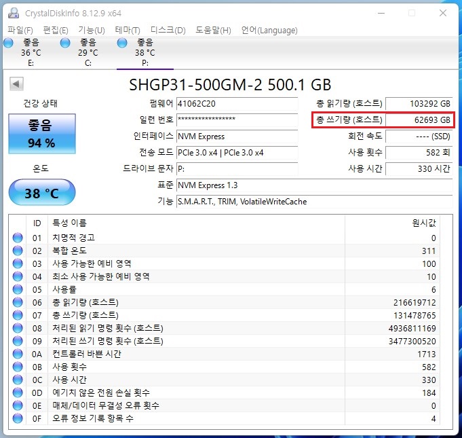Image resolution: width=462 pixels, height=438 pixels.
Task: Click status orb for 0D 예기치 않은 전원 손실 횟수
Action: click(x=18, y=393)
